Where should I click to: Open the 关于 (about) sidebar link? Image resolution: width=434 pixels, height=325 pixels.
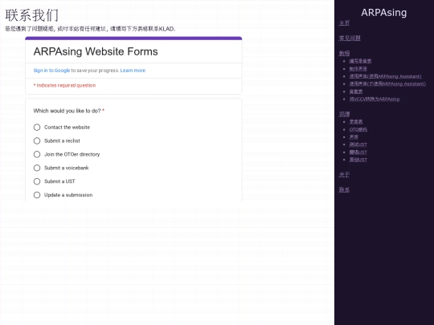[x=344, y=174]
